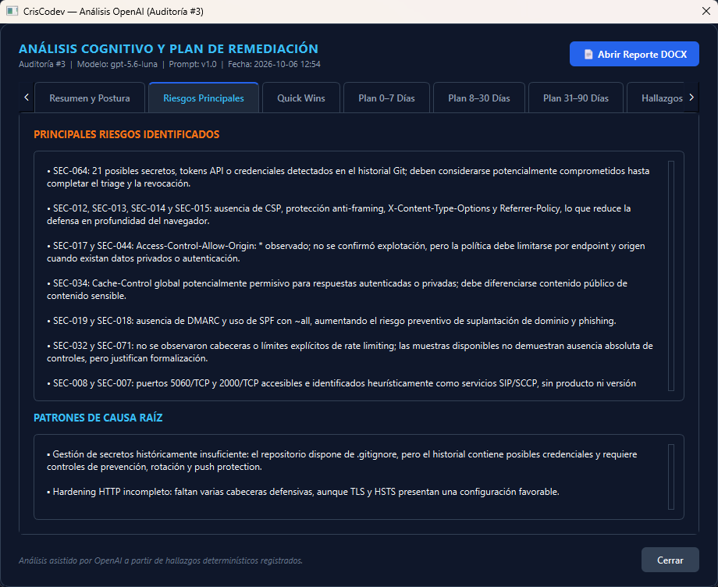Click the Modelo: gpt-5.6-luna label
The width and height of the screenshot is (718, 587).
(x=117, y=64)
